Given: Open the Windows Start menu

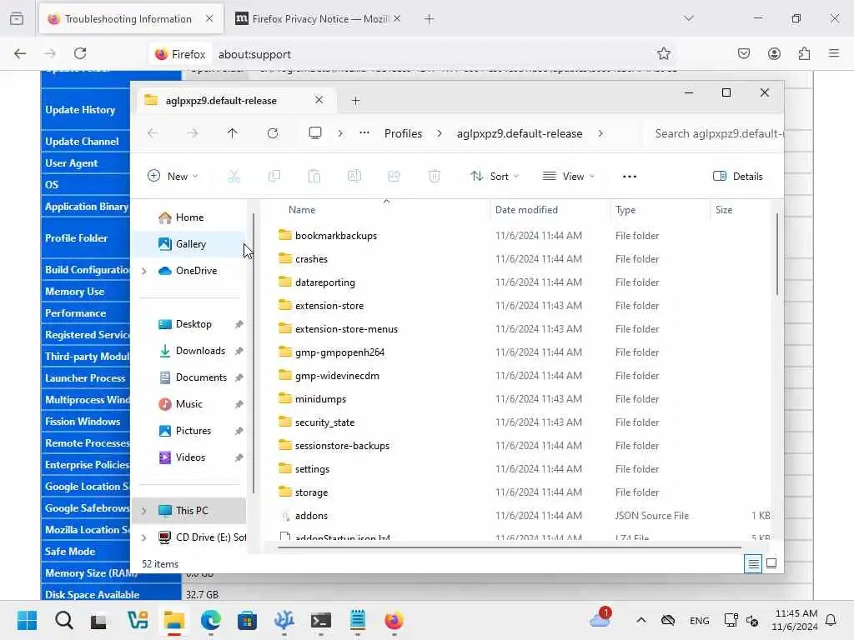Looking at the screenshot, I should (27, 620).
